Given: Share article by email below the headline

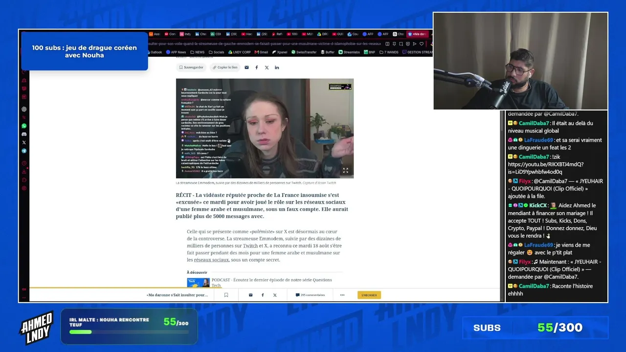Looking at the screenshot, I should (x=246, y=67).
